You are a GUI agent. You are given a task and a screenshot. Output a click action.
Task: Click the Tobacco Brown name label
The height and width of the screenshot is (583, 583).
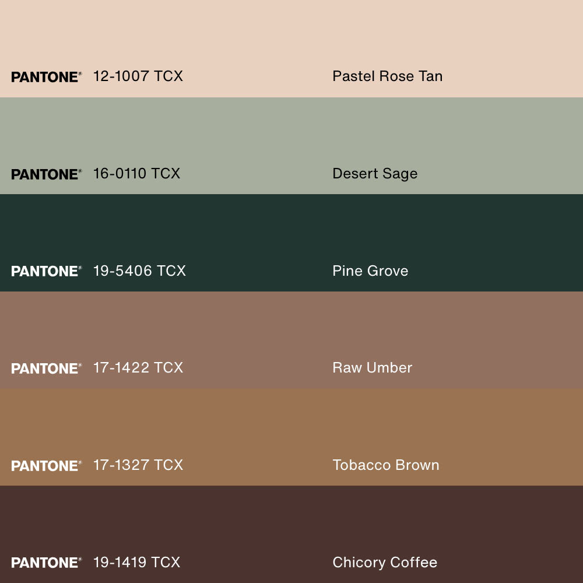pyautogui.click(x=385, y=465)
